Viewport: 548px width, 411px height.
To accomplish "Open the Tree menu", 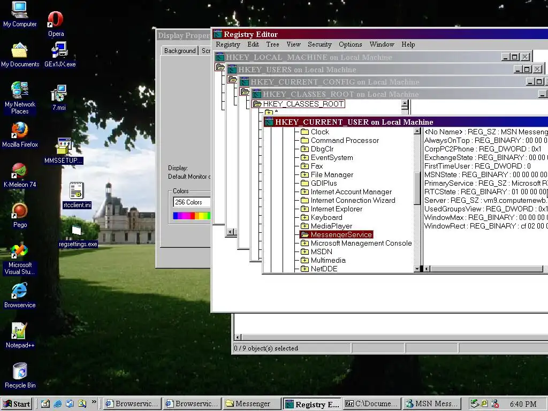I will click(272, 44).
